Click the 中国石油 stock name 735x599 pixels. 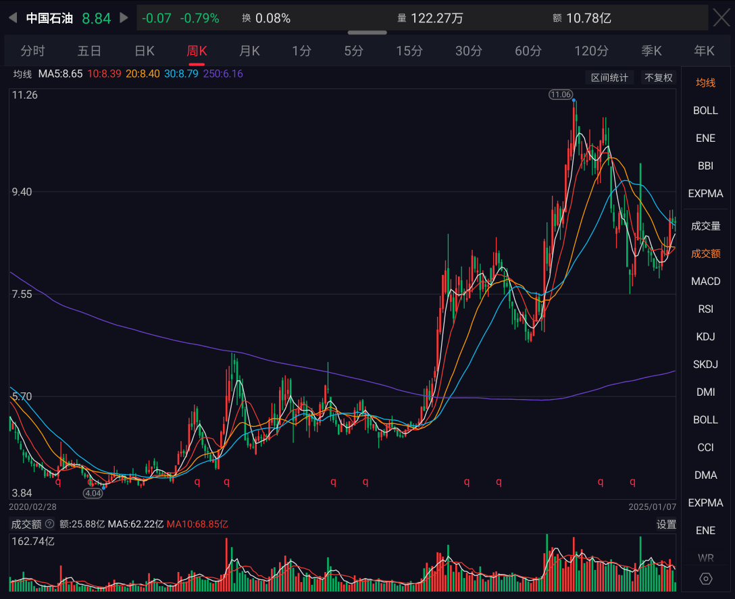pos(50,18)
